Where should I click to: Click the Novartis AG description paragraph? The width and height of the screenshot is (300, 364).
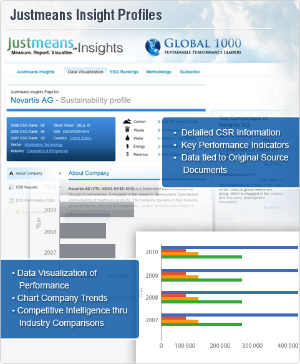pos(133,200)
